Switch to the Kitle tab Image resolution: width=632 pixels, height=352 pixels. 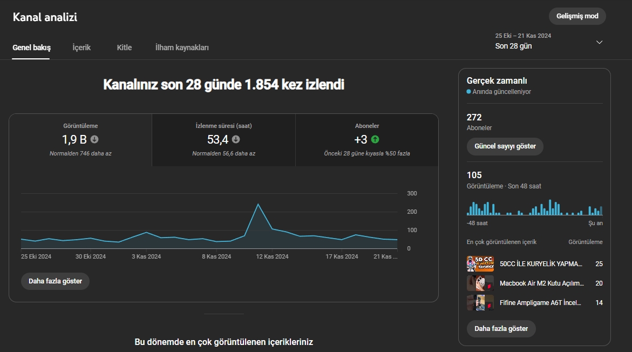click(x=124, y=48)
